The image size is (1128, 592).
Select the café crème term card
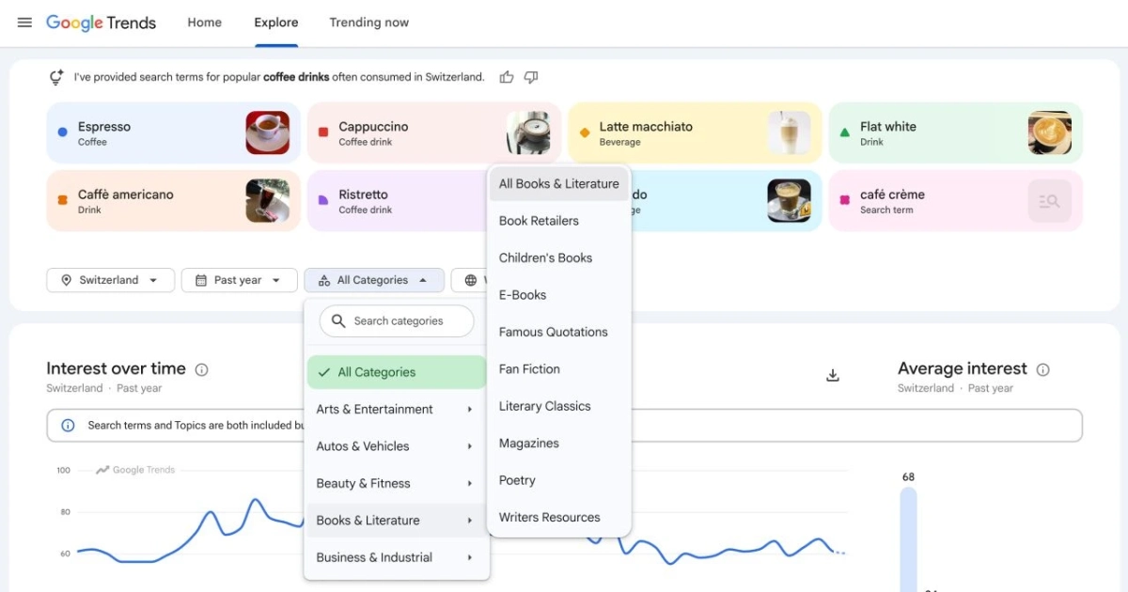[x=955, y=200]
